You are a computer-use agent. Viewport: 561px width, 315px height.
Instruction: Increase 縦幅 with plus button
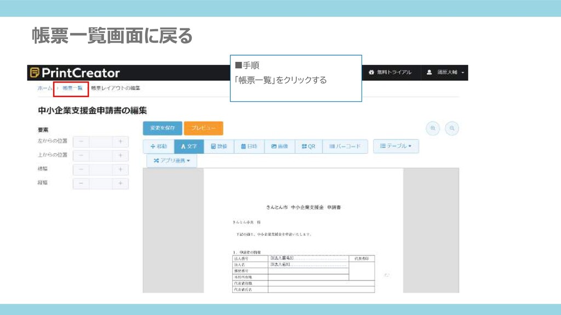pos(121,183)
